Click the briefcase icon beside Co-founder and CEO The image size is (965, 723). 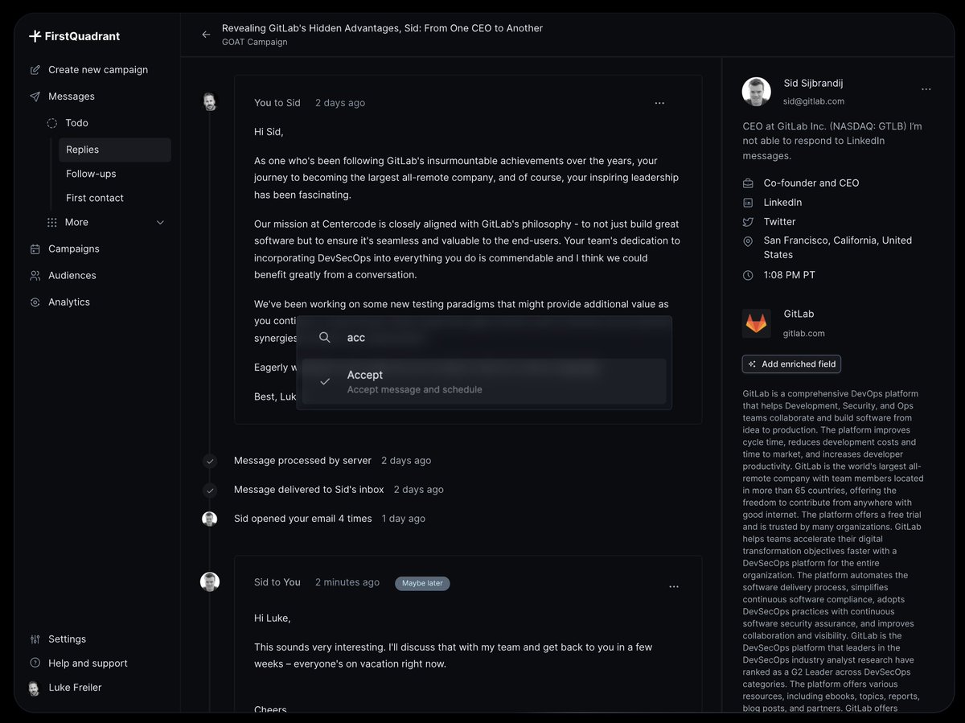point(748,183)
